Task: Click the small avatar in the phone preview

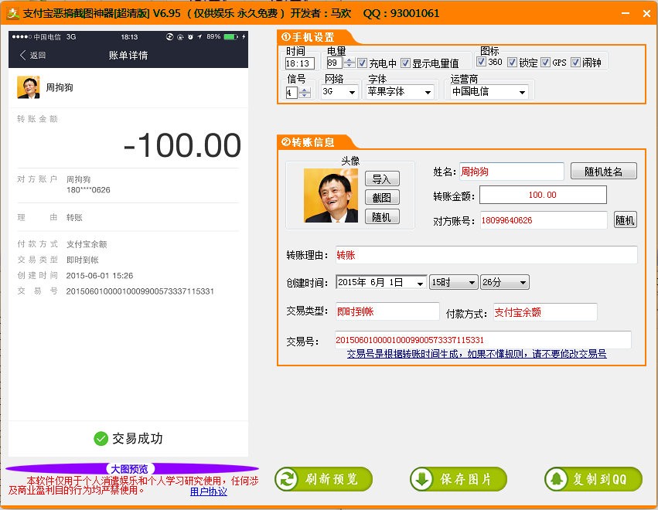Action: [x=29, y=87]
